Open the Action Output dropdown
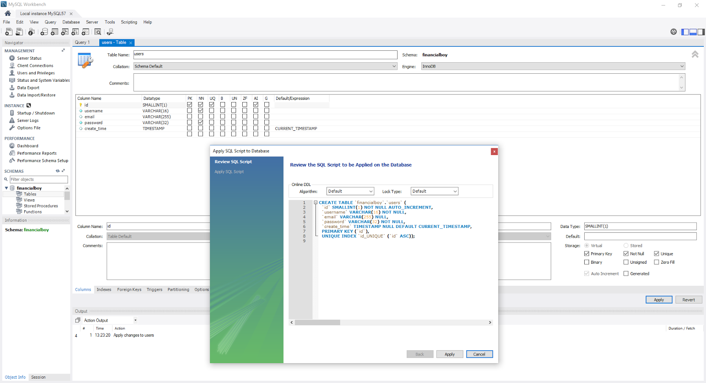This screenshot has width=706, height=383. tap(110, 320)
